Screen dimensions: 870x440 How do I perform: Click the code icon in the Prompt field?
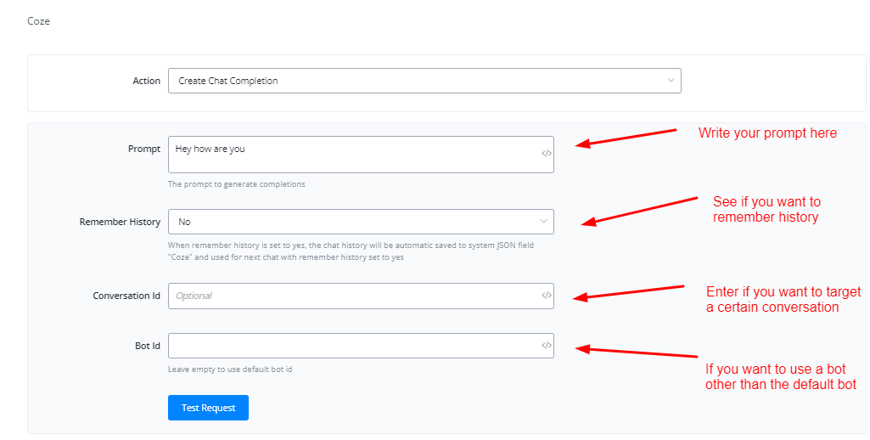pos(547,154)
